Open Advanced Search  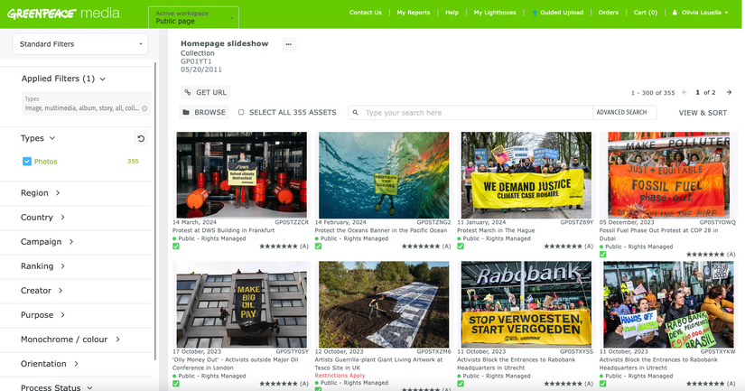621,113
